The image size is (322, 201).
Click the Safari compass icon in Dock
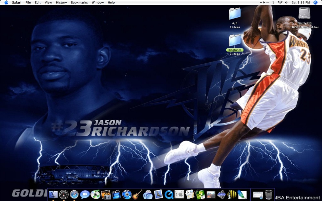click(x=74, y=194)
